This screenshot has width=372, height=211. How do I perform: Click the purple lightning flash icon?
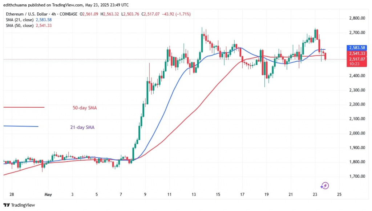[324, 185]
